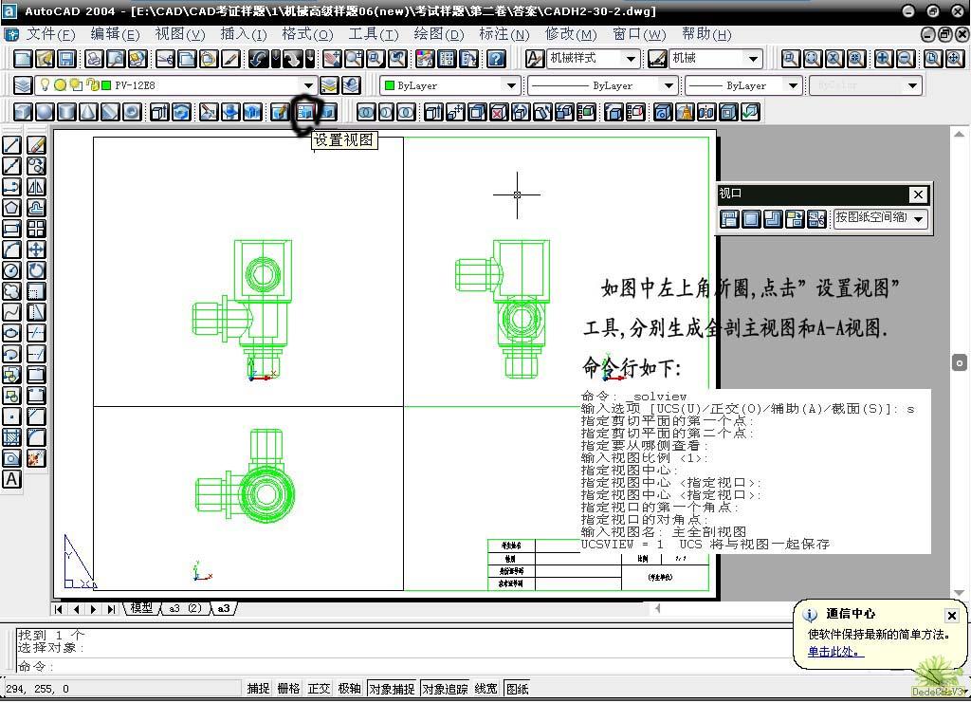Screen dimensions: 971x703
Task: Click the 单击此处 link in notification
Action: coord(835,652)
